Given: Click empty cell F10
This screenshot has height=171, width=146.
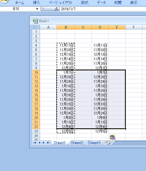Looking at the screenshot, I should tap(134, 73).
